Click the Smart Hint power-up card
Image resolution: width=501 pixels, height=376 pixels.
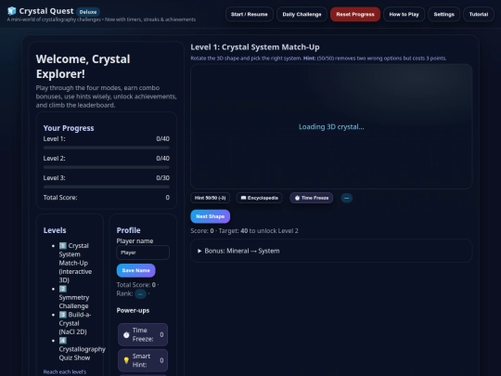[x=143, y=360]
